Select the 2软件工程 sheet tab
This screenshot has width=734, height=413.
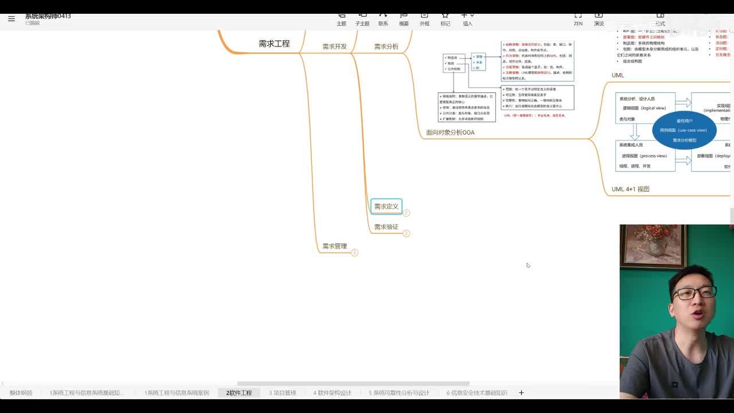pos(239,393)
